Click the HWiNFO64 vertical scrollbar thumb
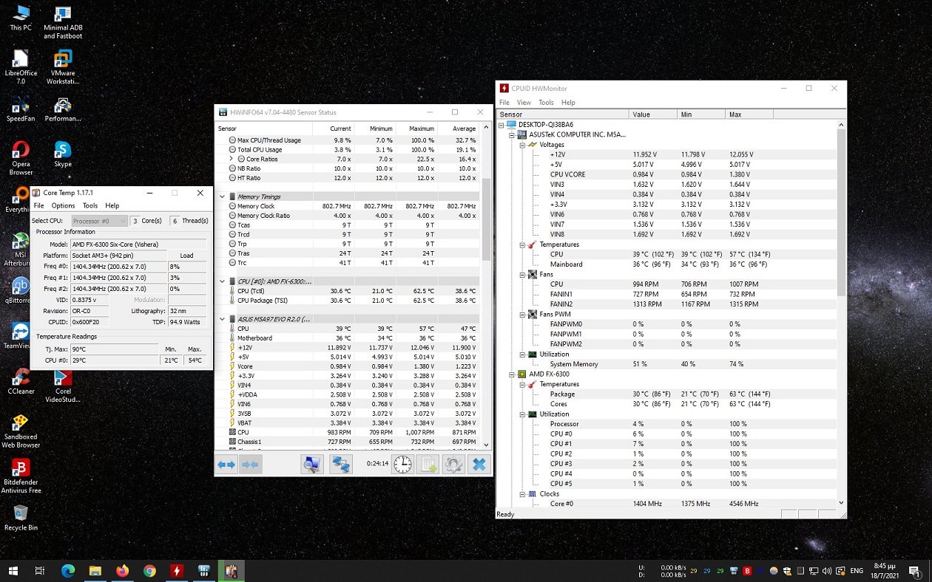The image size is (932, 582). point(486,219)
